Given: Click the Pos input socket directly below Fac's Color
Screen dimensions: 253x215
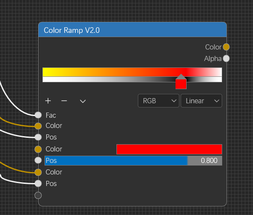Looking at the screenshot, I should 38,137.
